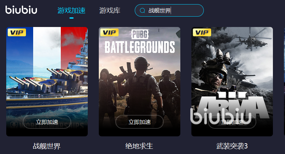Click the 武装突袭3 game title label

click(232, 146)
